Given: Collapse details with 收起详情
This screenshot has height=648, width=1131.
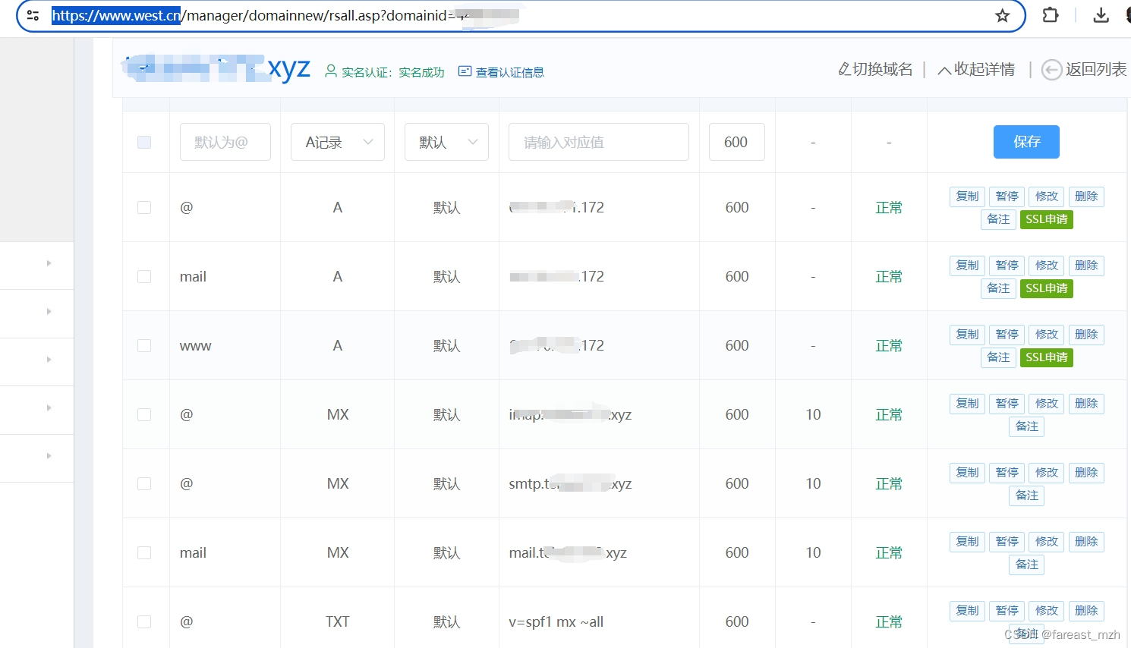Looking at the screenshot, I should click(x=976, y=70).
